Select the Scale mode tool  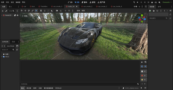(x=33, y=11)
